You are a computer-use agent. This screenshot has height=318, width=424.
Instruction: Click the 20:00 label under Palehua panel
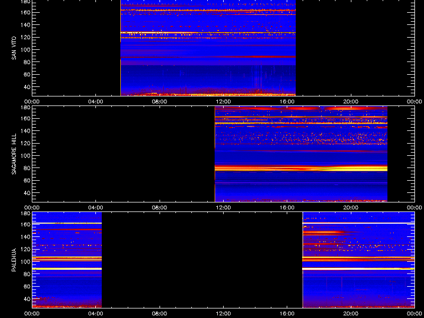point(351,314)
